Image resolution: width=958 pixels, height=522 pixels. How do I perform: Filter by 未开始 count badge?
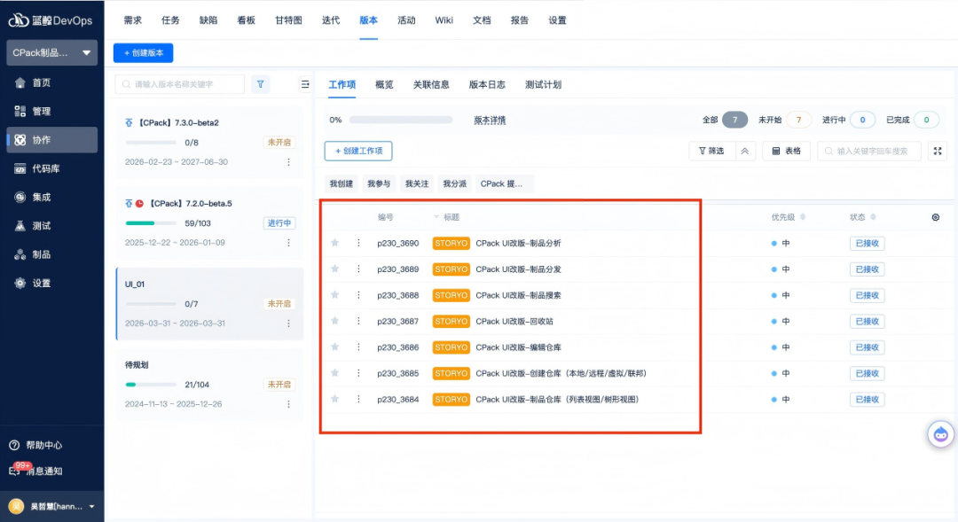click(798, 120)
